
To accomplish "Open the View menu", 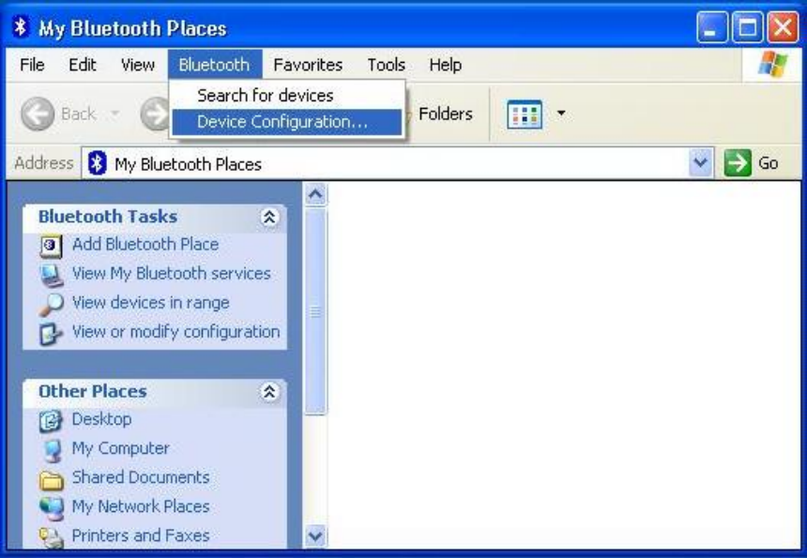I will coord(137,65).
